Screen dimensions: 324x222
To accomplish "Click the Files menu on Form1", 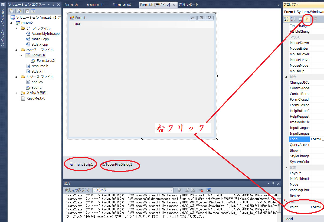I will pos(77,24).
